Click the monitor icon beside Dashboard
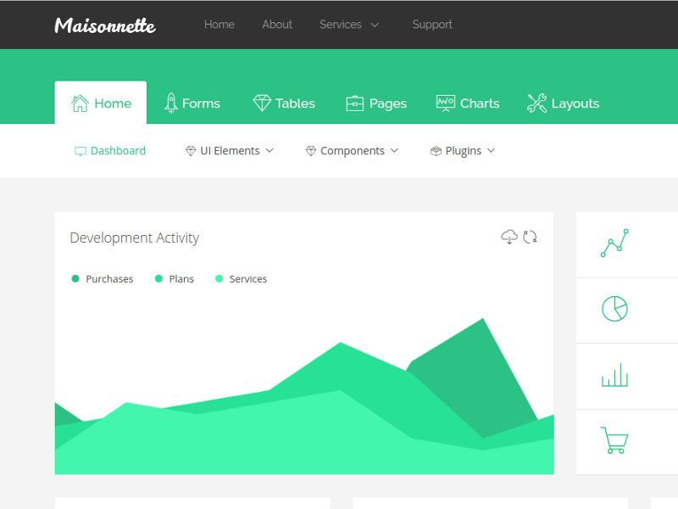This screenshot has height=509, width=678. 81,151
